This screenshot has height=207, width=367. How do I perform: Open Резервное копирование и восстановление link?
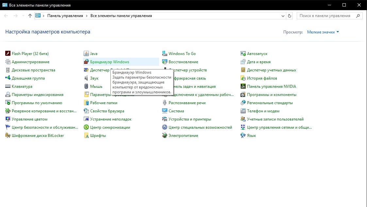click(44, 111)
